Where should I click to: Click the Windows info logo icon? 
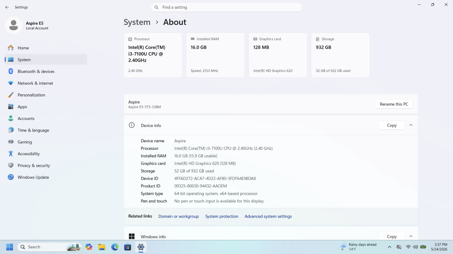point(132,236)
